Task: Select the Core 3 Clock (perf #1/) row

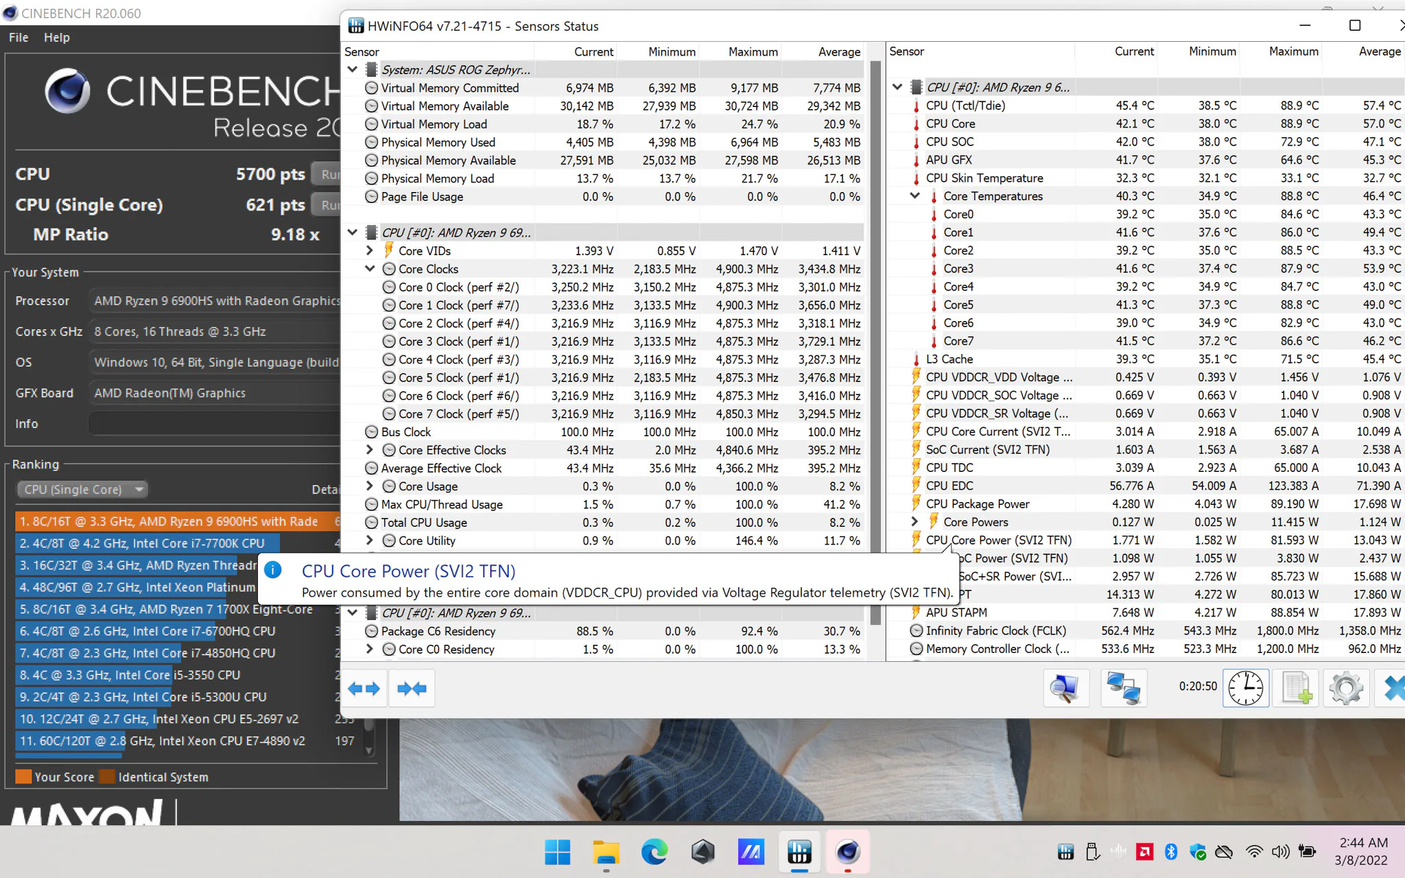Action: (x=604, y=341)
